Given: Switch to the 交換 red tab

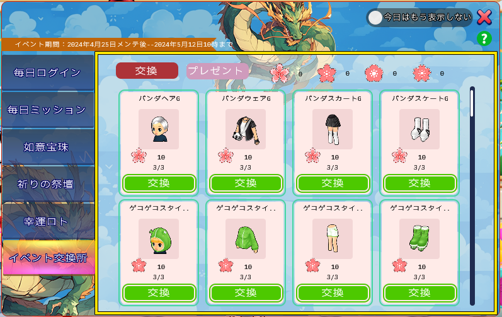Looking at the screenshot, I should (147, 71).
